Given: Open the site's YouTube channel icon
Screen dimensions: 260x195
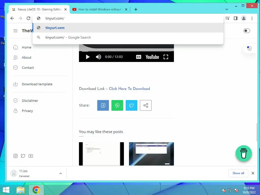Looking at the screenshot, I should point(31,156).
